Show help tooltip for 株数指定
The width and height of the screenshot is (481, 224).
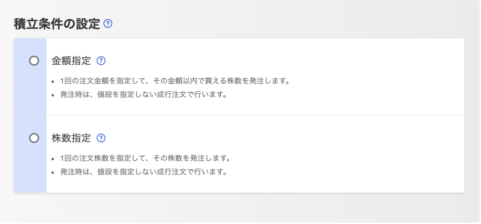[x=101, y=138]
